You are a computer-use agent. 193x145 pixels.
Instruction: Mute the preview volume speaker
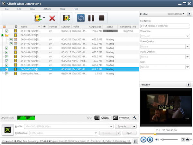coord(157,140)
